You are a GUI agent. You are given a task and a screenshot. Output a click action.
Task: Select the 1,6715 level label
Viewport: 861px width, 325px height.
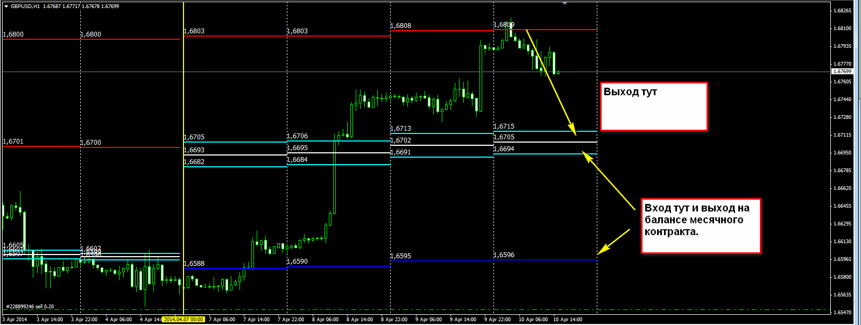[504, 126]
